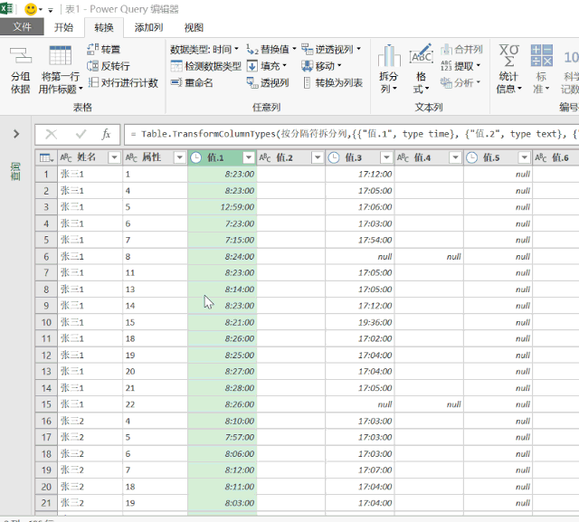Click 将第一行用作标题 table icon
579x522 pixels.
61,55
